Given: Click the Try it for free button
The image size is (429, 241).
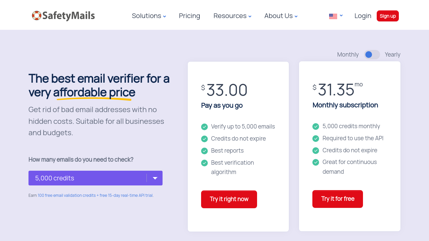Looking at the screenshot, I should [x=338, y=199].
